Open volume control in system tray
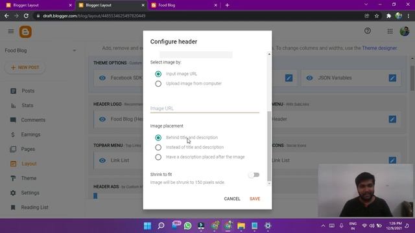Image resolution: width=415 pixels, height=233 pixels. tap(372, 226)
